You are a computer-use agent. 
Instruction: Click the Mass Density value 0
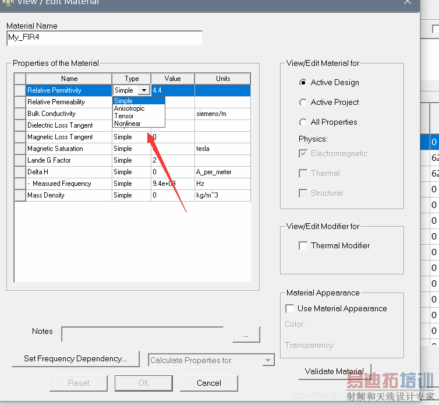(173, 195)
